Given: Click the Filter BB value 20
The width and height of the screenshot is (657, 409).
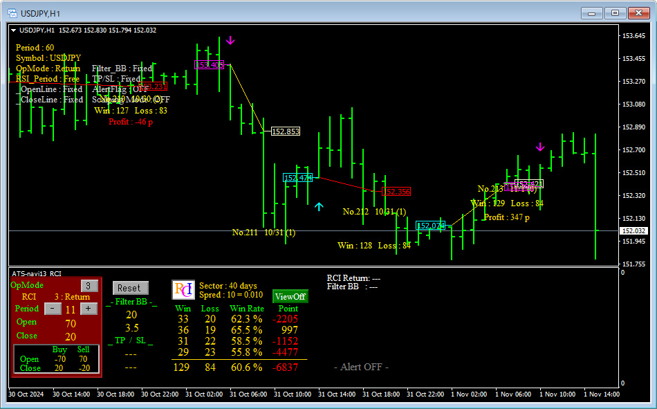Looking at the screenshot, I should coord(131,315).
